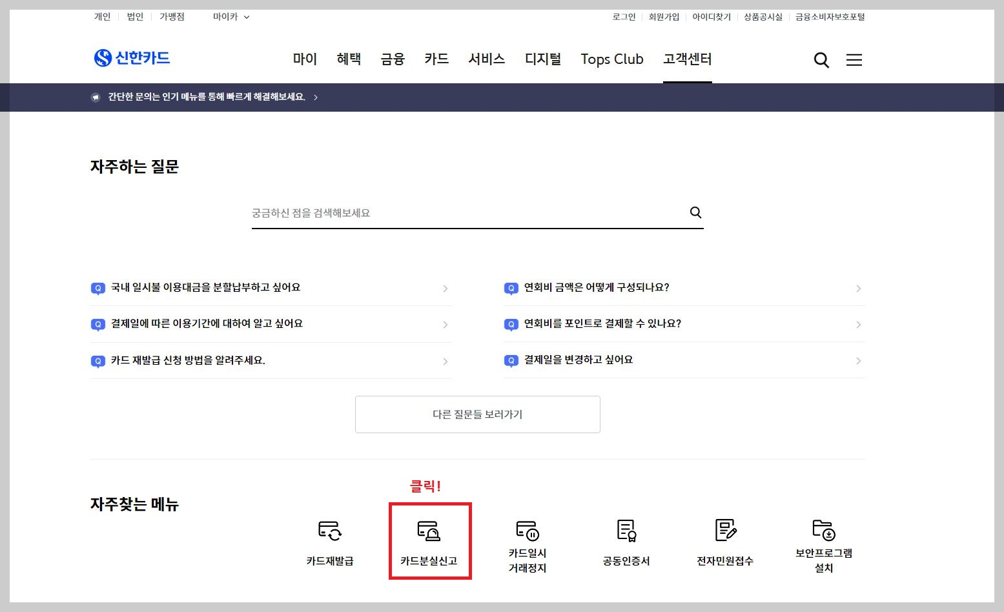Click the 공동인증서 label text
The image size is (1004, 612).
click(626, 561)
